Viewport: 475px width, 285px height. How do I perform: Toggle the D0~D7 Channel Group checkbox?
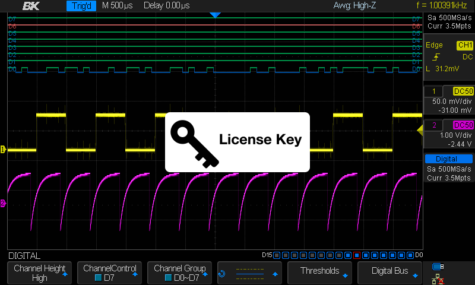click(168, 277)
